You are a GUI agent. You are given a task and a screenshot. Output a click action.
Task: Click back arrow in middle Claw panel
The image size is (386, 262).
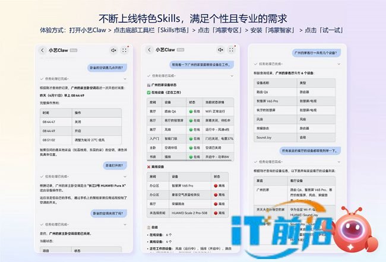148,50
